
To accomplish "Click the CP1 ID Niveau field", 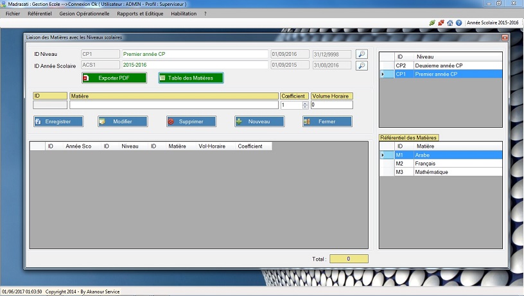I will tap(100, 54).
